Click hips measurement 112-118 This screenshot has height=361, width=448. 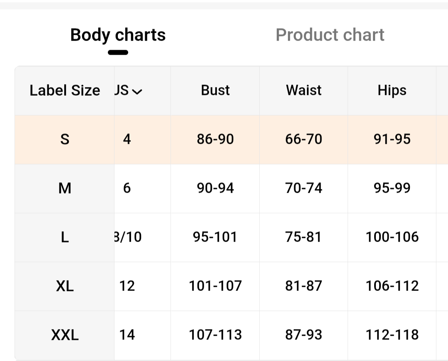(x=392, y=335)
